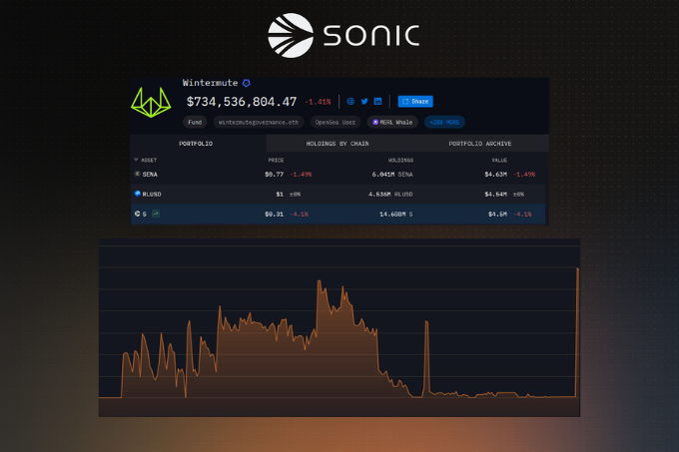Sort by the VALUE column header
The height and width of the screenshot is (452, 679).
499,161
